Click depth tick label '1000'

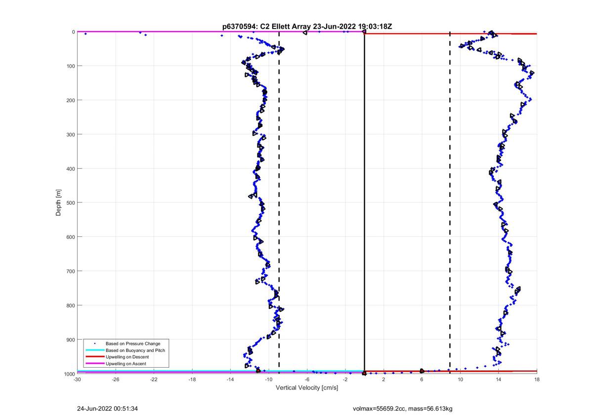tap(69, 374)
